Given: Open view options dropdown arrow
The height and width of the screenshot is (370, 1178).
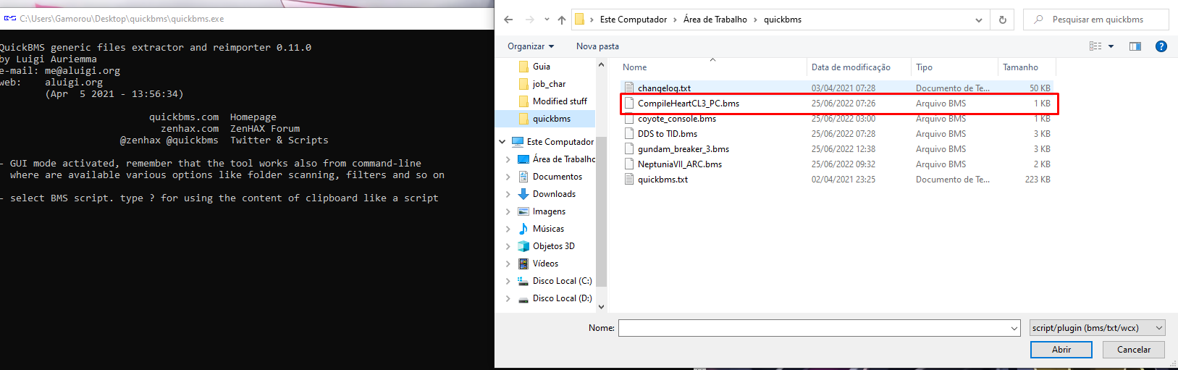Looking at the screenshot, I should click(x=1111, y=46).
